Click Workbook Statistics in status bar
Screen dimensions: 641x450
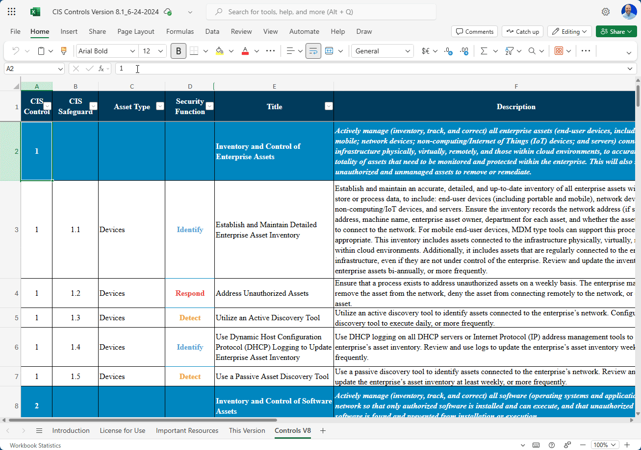point(35,445)
